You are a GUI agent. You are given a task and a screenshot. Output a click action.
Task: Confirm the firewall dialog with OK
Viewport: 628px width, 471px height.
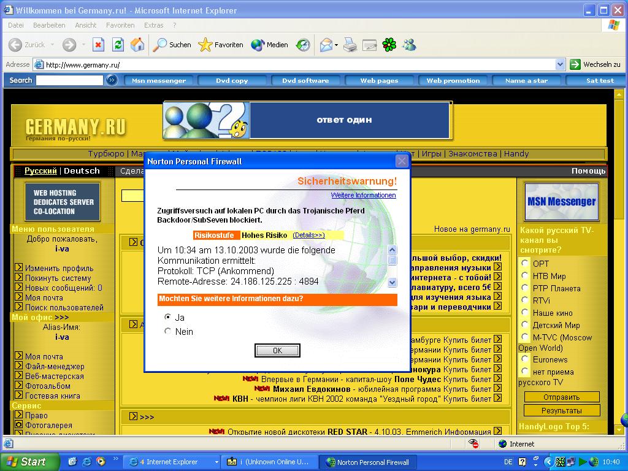pyautogui.click(x=278, y=350)
